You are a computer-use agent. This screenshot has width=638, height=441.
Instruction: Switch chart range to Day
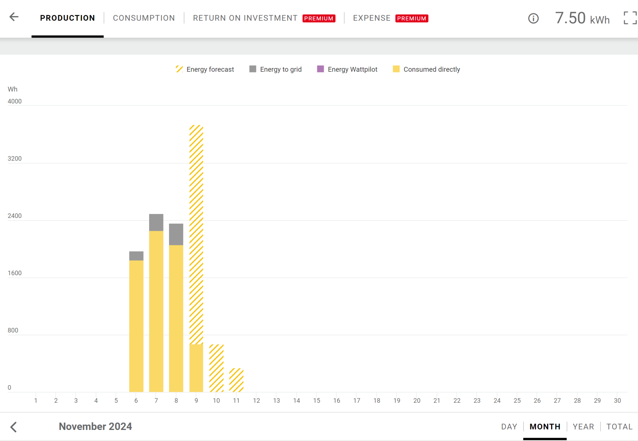pos(509,427)
